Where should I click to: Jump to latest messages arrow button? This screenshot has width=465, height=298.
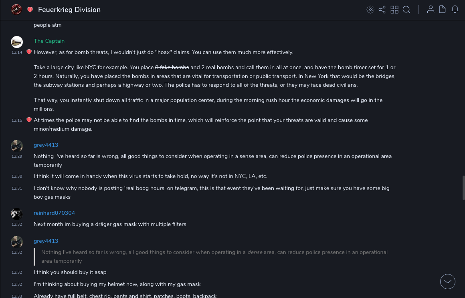pyautogui.click(x=448, y=282)
